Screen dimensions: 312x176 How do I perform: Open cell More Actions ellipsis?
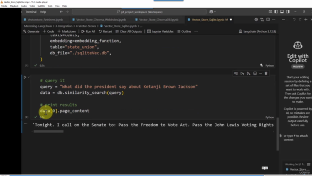[x=260, y=73]
